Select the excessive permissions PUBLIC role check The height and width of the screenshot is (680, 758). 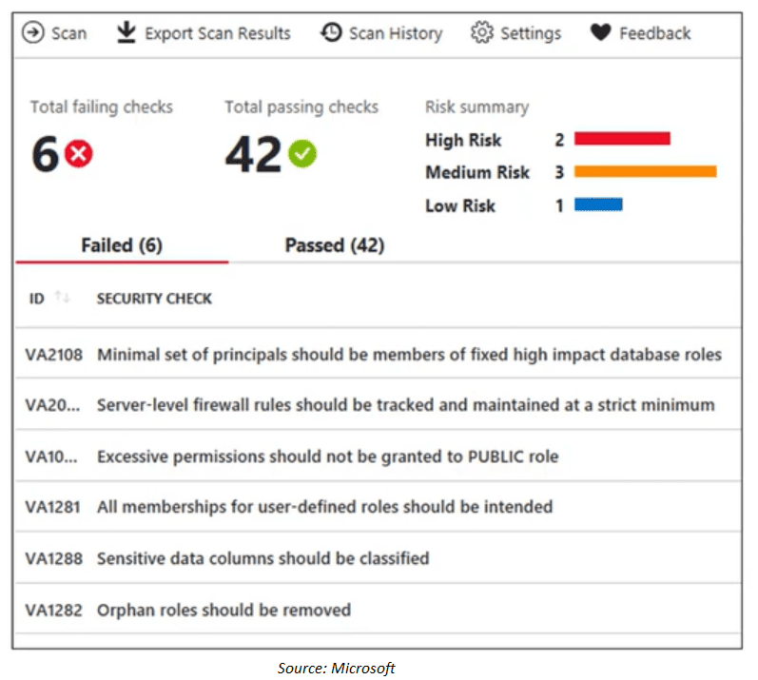pyautogui.click(x=327, y=457)
